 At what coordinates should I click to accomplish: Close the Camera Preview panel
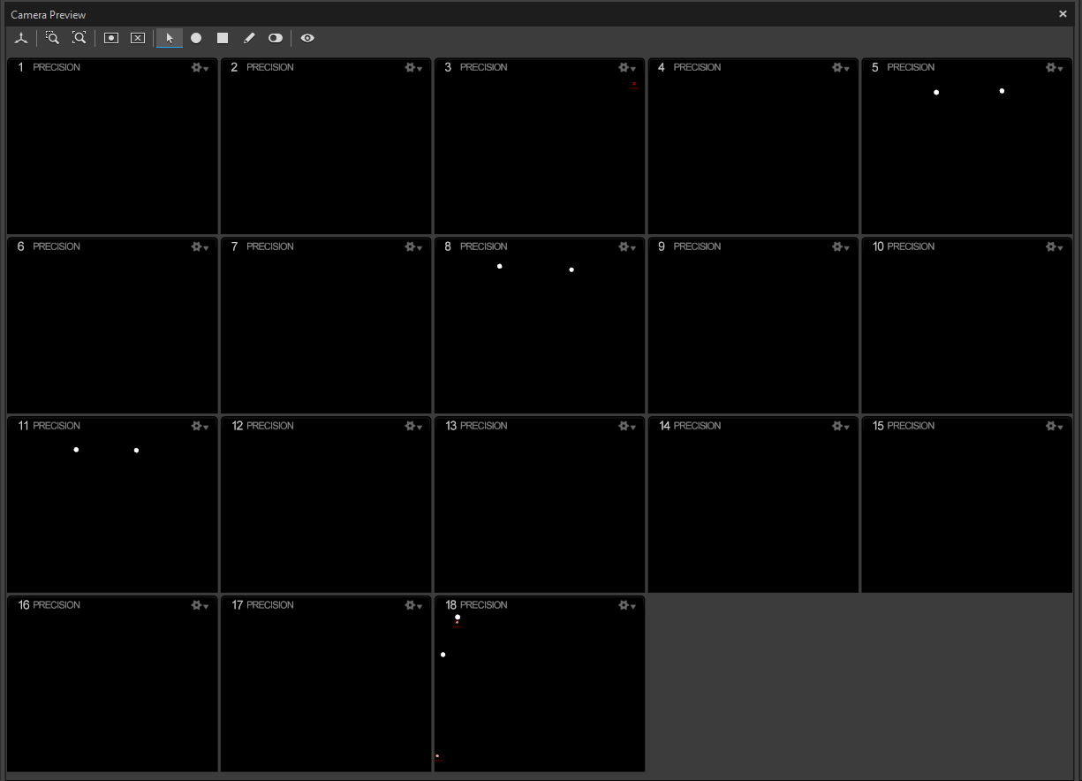pyautogui.click(x=1063, y=14)
